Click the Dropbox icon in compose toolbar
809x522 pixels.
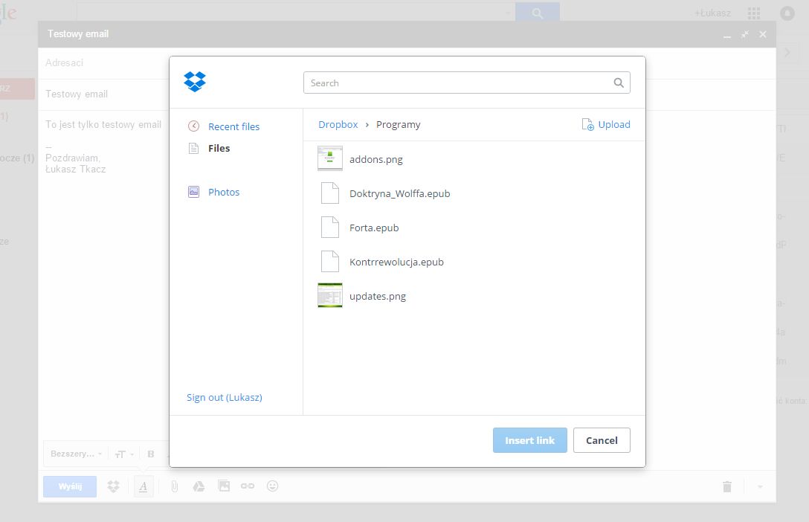(113, 486)
